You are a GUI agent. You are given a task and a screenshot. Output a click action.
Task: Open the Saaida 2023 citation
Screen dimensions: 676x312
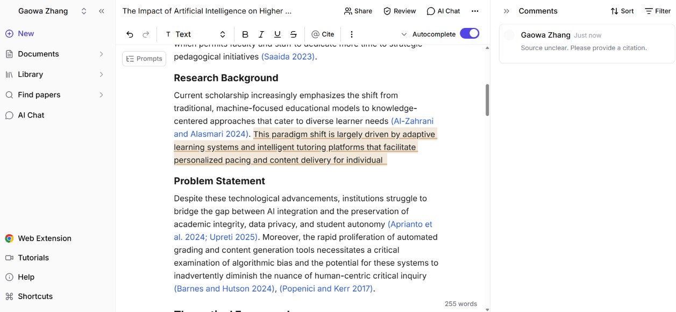pos(288,56)
